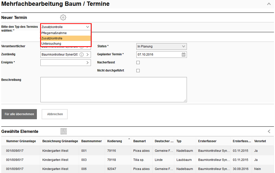Collapse Gewählte Elemente section with left chevron
Viewport: 275px width, 173px height.
coord(269,131)
